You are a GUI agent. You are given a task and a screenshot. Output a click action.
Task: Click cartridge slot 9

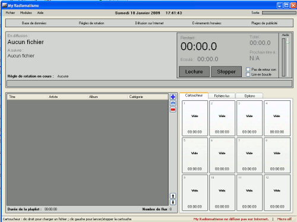click(x=195, y=192)
